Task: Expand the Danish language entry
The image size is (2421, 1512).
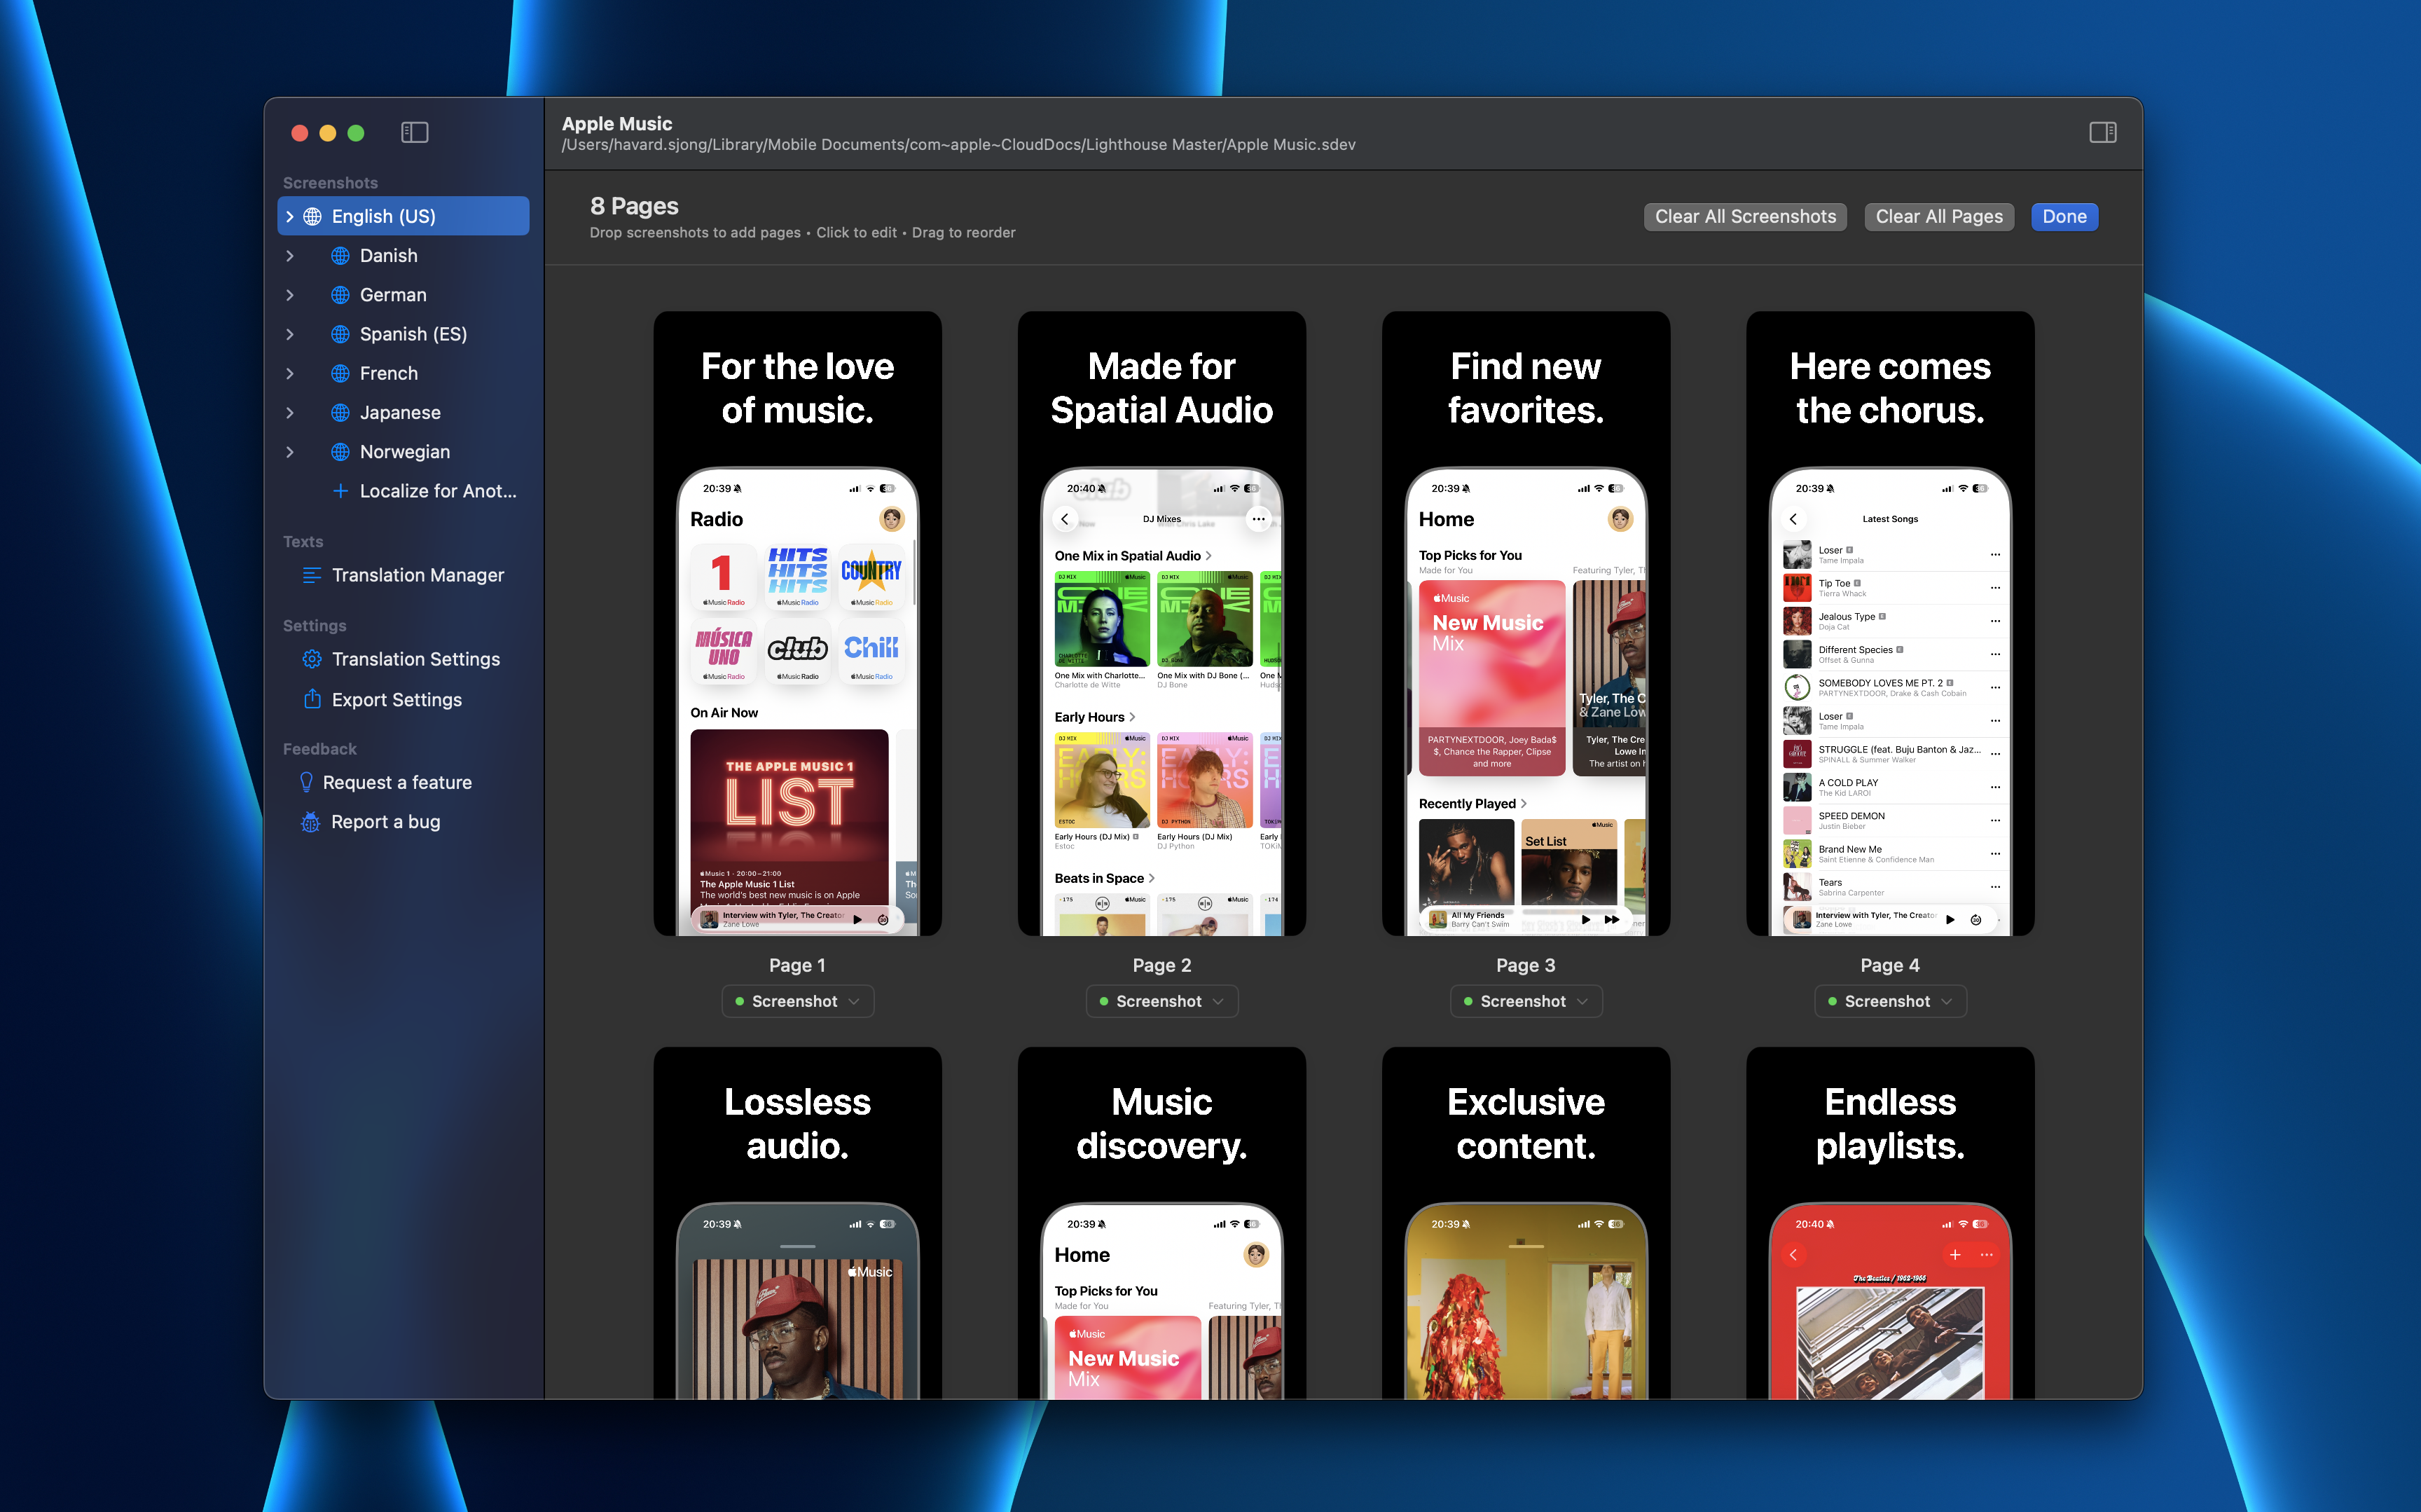Action: pyautogui.click(x=290, y=255)
